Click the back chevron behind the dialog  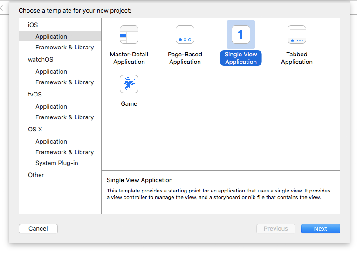tap(1, 8)
